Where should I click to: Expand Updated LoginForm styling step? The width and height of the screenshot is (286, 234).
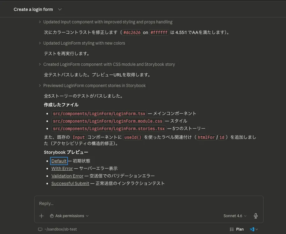[82, 43]
